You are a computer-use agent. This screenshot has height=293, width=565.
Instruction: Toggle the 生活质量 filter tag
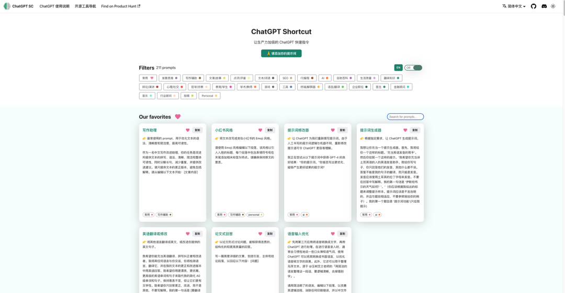point(368,78)
